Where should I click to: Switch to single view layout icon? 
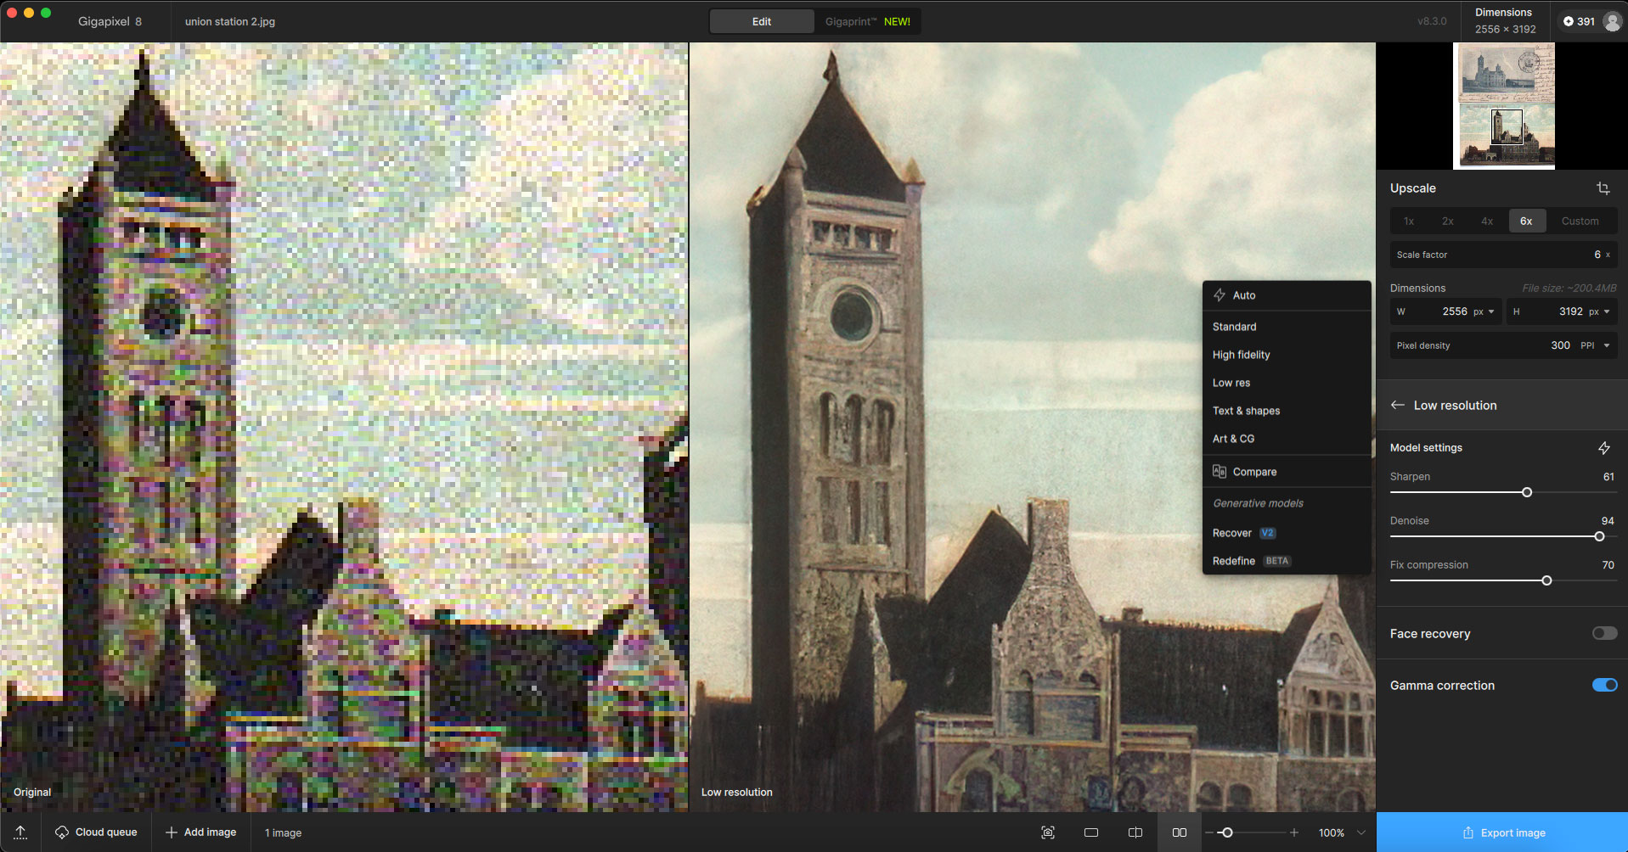(1091, 832)
